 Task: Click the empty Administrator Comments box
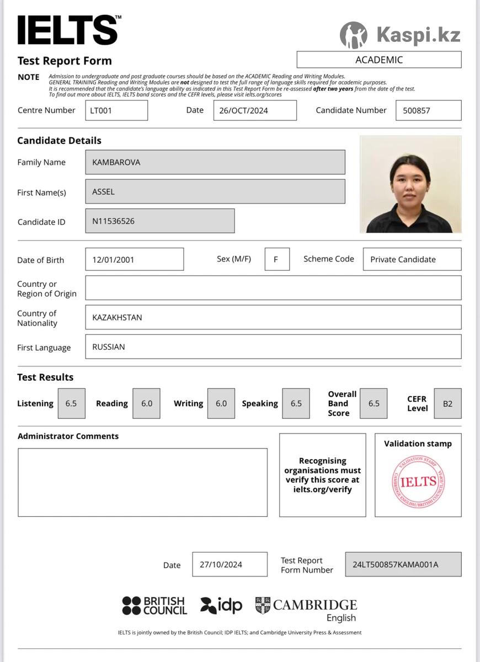pyautogui.click(x=142, y=482)
